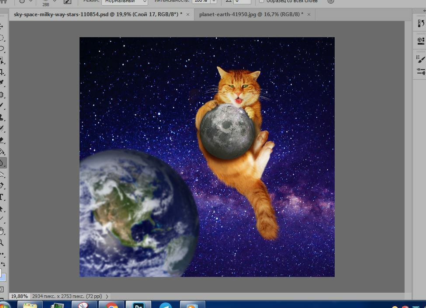Click the 19,88% zoom level field

click(x=19, y=296)
